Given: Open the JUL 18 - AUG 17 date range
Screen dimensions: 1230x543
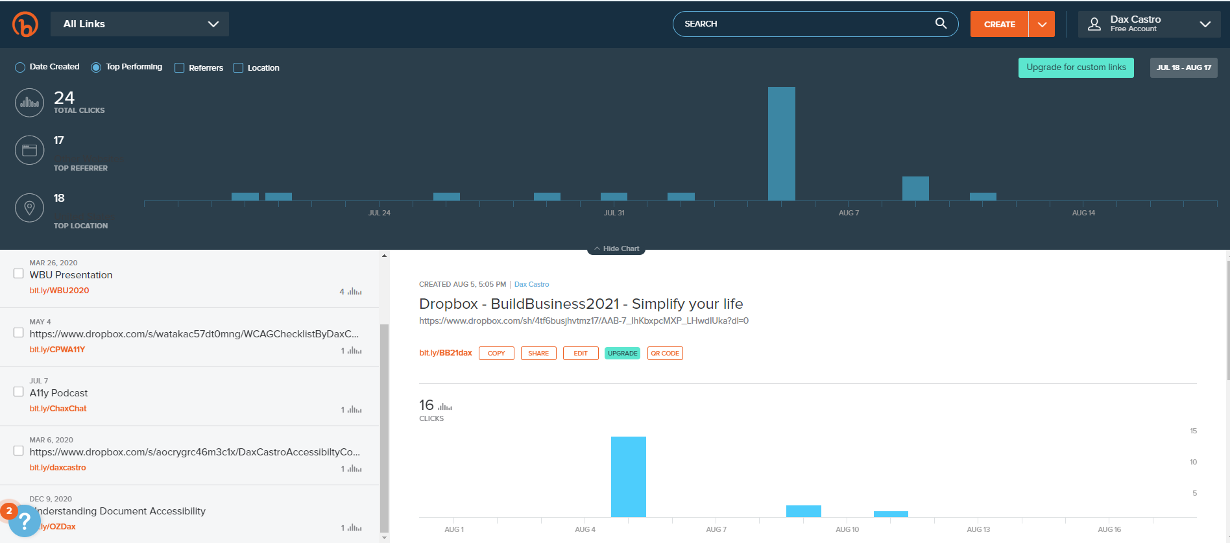Looking at the screenshot, I should click(1183, 67).
